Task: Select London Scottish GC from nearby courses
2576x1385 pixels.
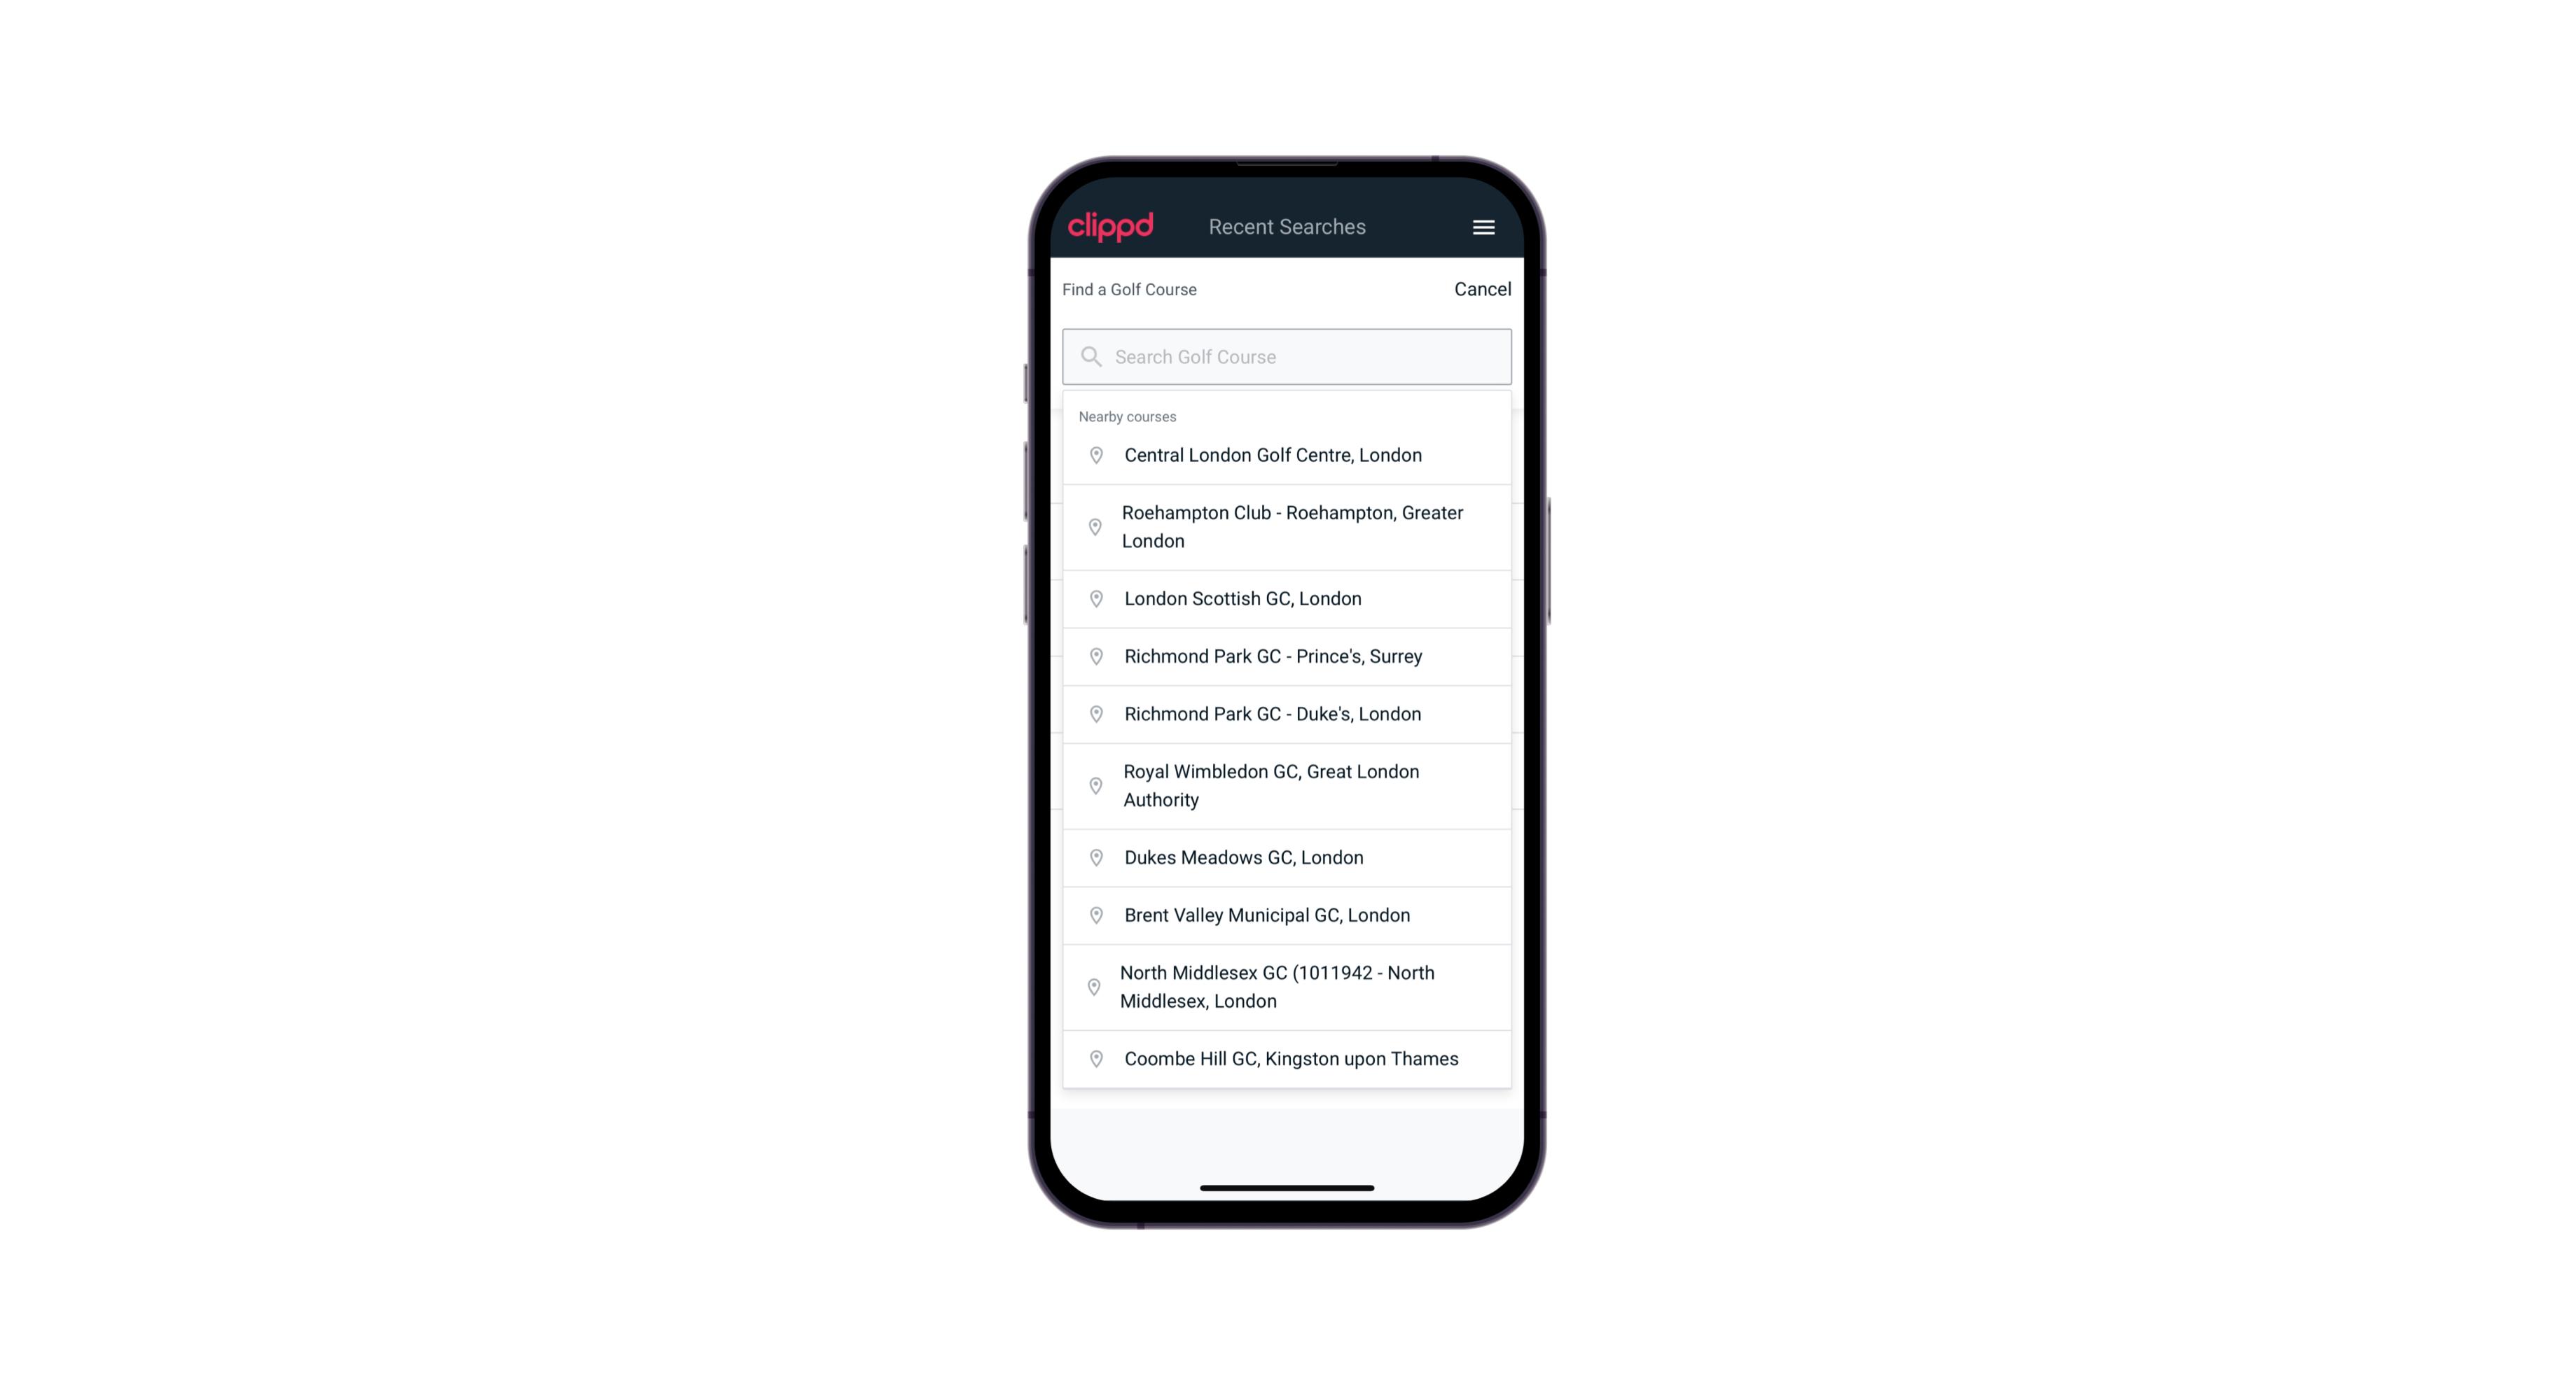Action: click(1287, 598)
